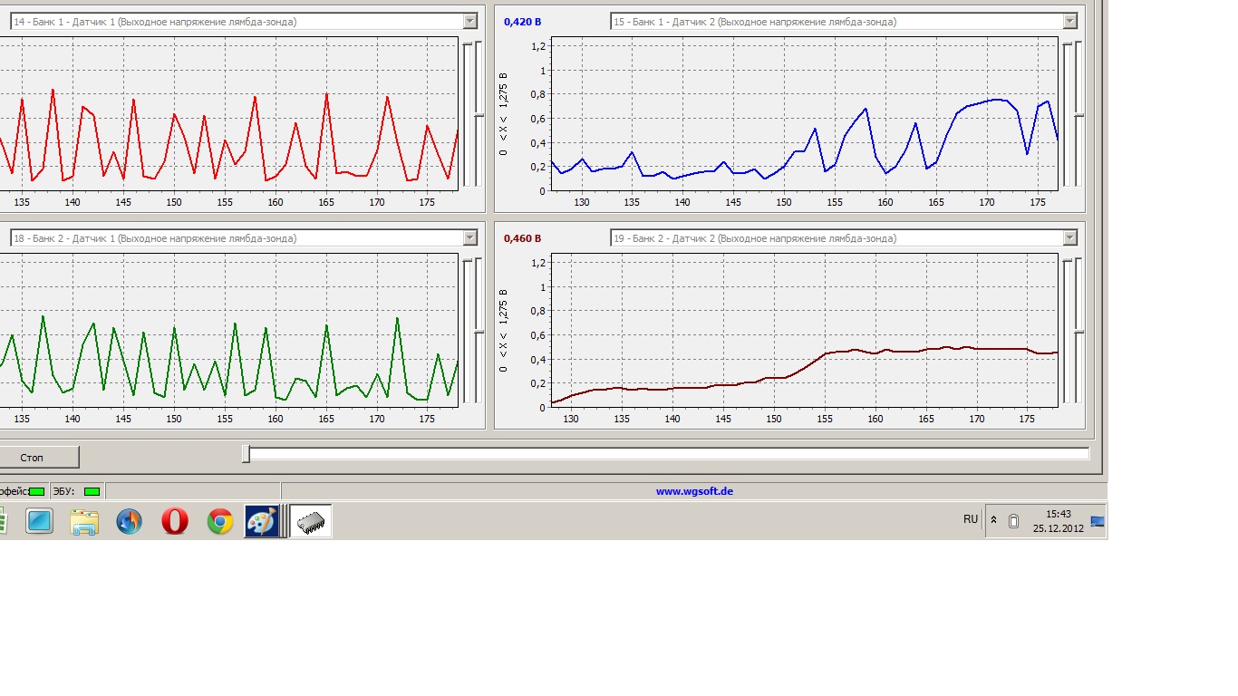
Task: Click rightmost vertical slider beside Банк 1 Датчик 2 graph
Action: (x=1078, y=115)
